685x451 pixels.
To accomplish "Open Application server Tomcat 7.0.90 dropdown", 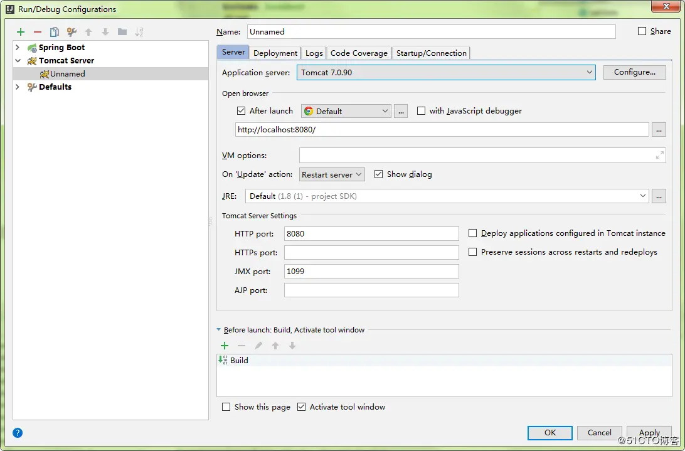I will (x=446, y=73).
